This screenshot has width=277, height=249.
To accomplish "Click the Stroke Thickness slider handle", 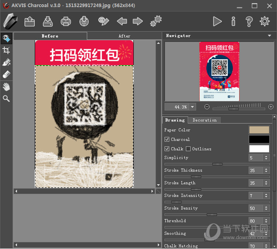I will pyautogui.click(x=196, y=177).
